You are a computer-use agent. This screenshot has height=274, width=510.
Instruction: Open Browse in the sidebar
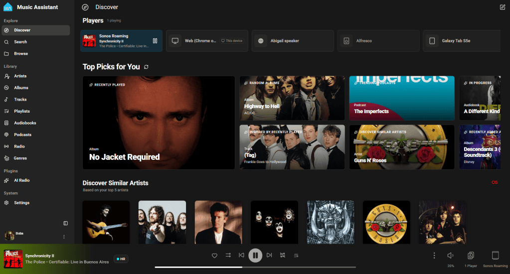(x=36, y=54)
